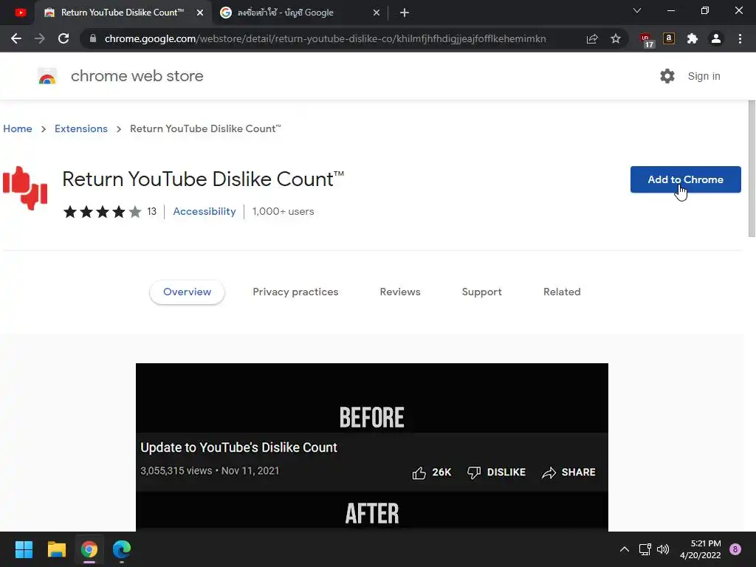Click the share page icon in address bar
The width and height of the screenshot is (756, 567).
pyautogui.click(x=592, y=38)
